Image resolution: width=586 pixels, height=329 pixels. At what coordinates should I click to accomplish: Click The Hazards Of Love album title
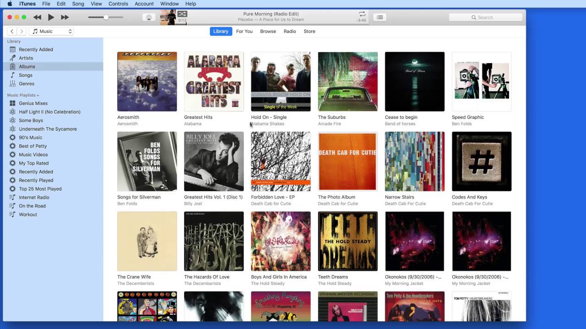pyautogui.click(x=207, y=277)
